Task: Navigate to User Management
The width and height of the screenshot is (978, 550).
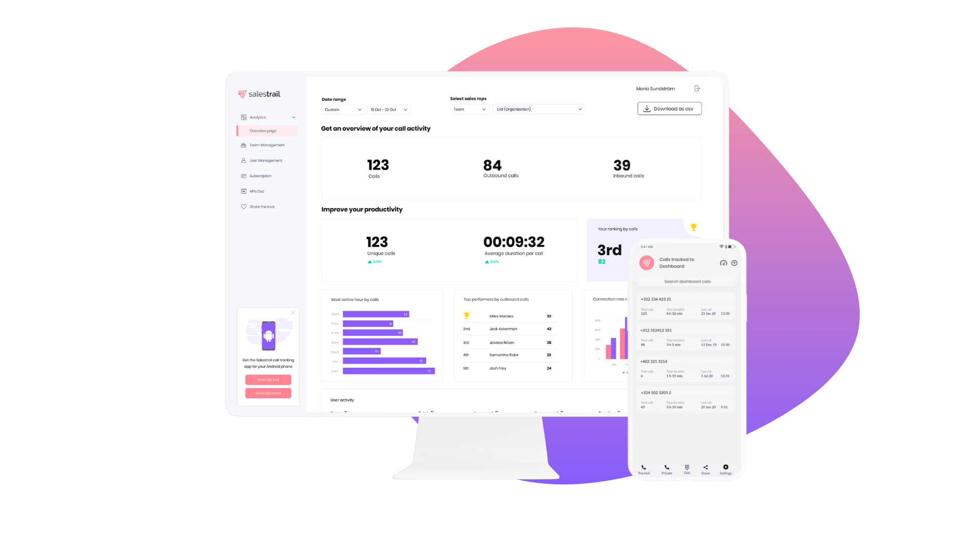Action: 265,160
